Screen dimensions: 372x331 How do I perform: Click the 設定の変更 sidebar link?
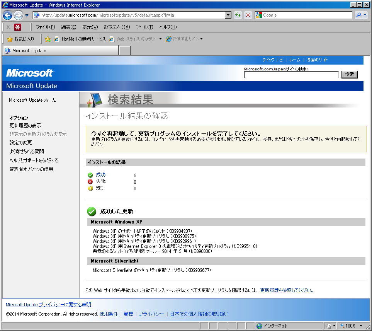tap(20, 143)
